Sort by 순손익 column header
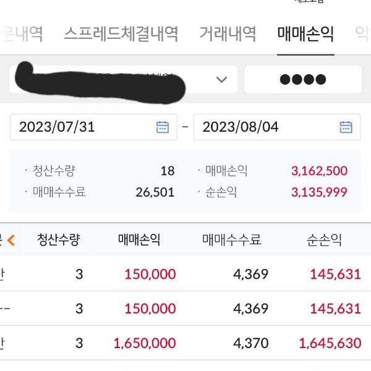Screen dimensions: 371x371 (324, 240)
